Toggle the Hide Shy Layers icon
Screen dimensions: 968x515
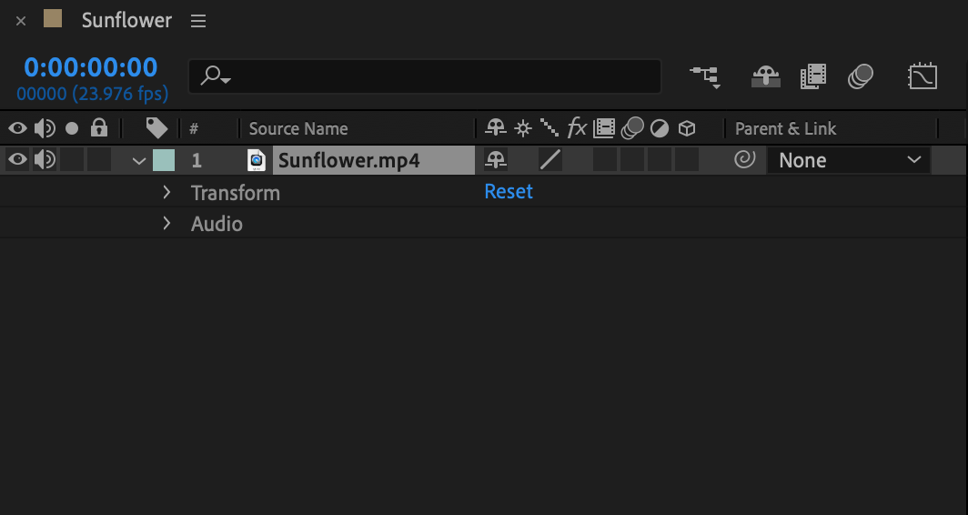pyautogui.click(x=765, y=77)
